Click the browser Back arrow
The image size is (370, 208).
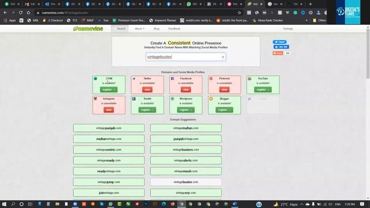pyautogui.click(x=5, y=13)
